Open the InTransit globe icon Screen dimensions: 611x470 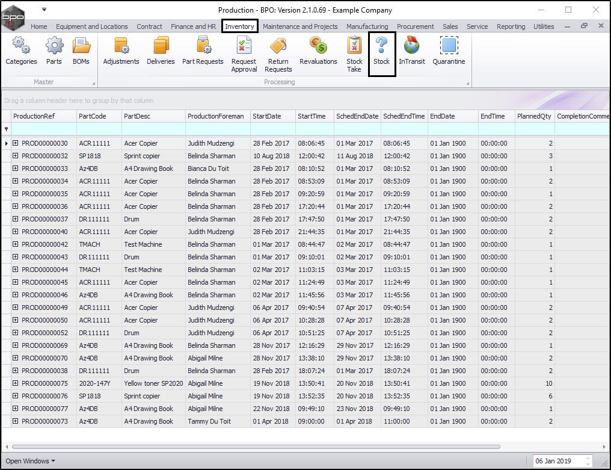[411, 51]
